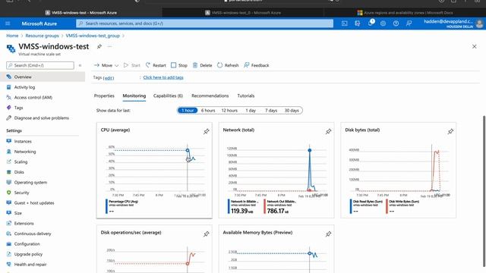Click 'Click here to add tags' link

163,77
